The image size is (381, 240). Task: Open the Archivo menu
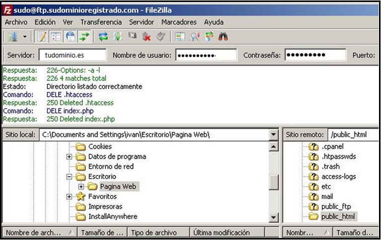coord(16,22)
